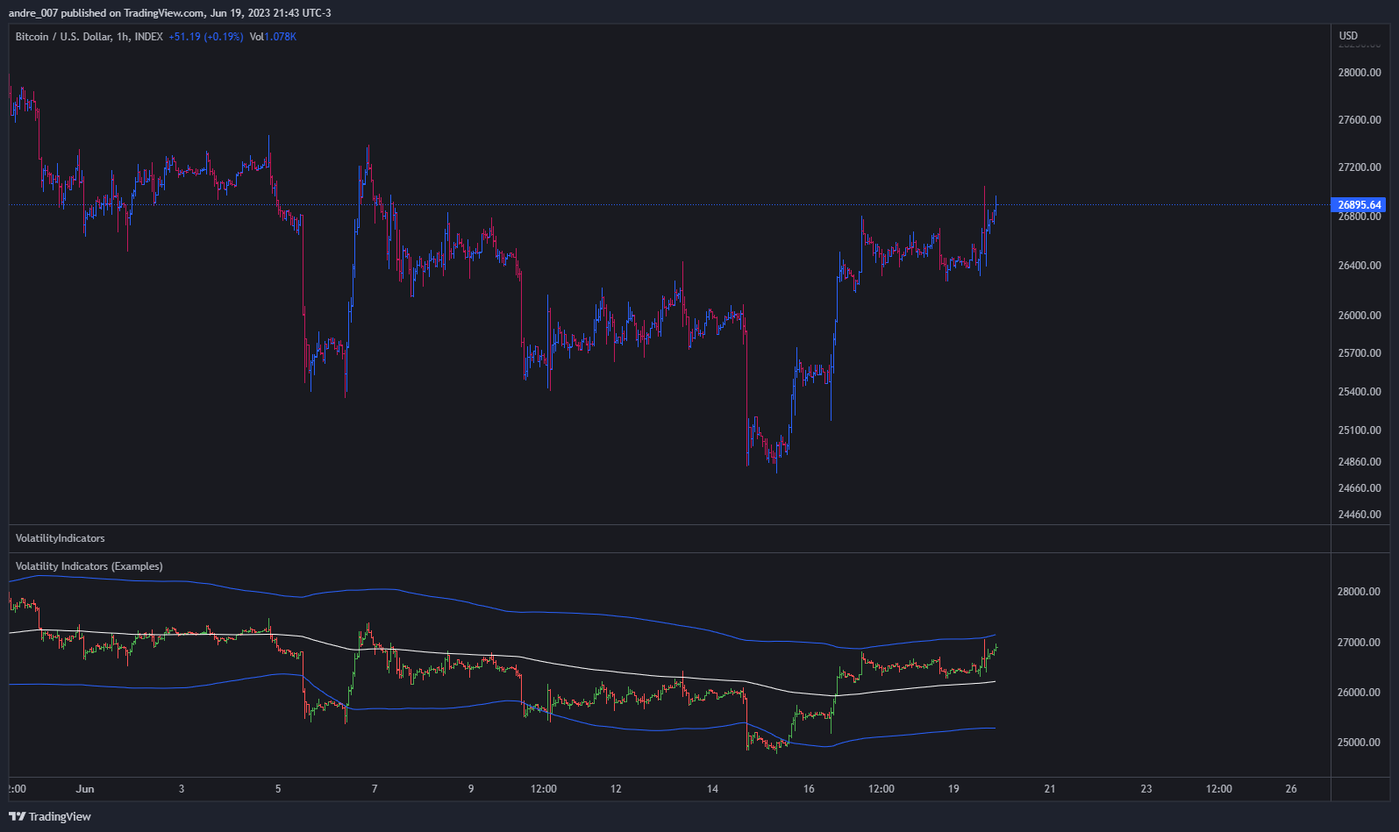Click the 25100.00 price axis label
The image size is (1399, 832).
point(1360,430)
